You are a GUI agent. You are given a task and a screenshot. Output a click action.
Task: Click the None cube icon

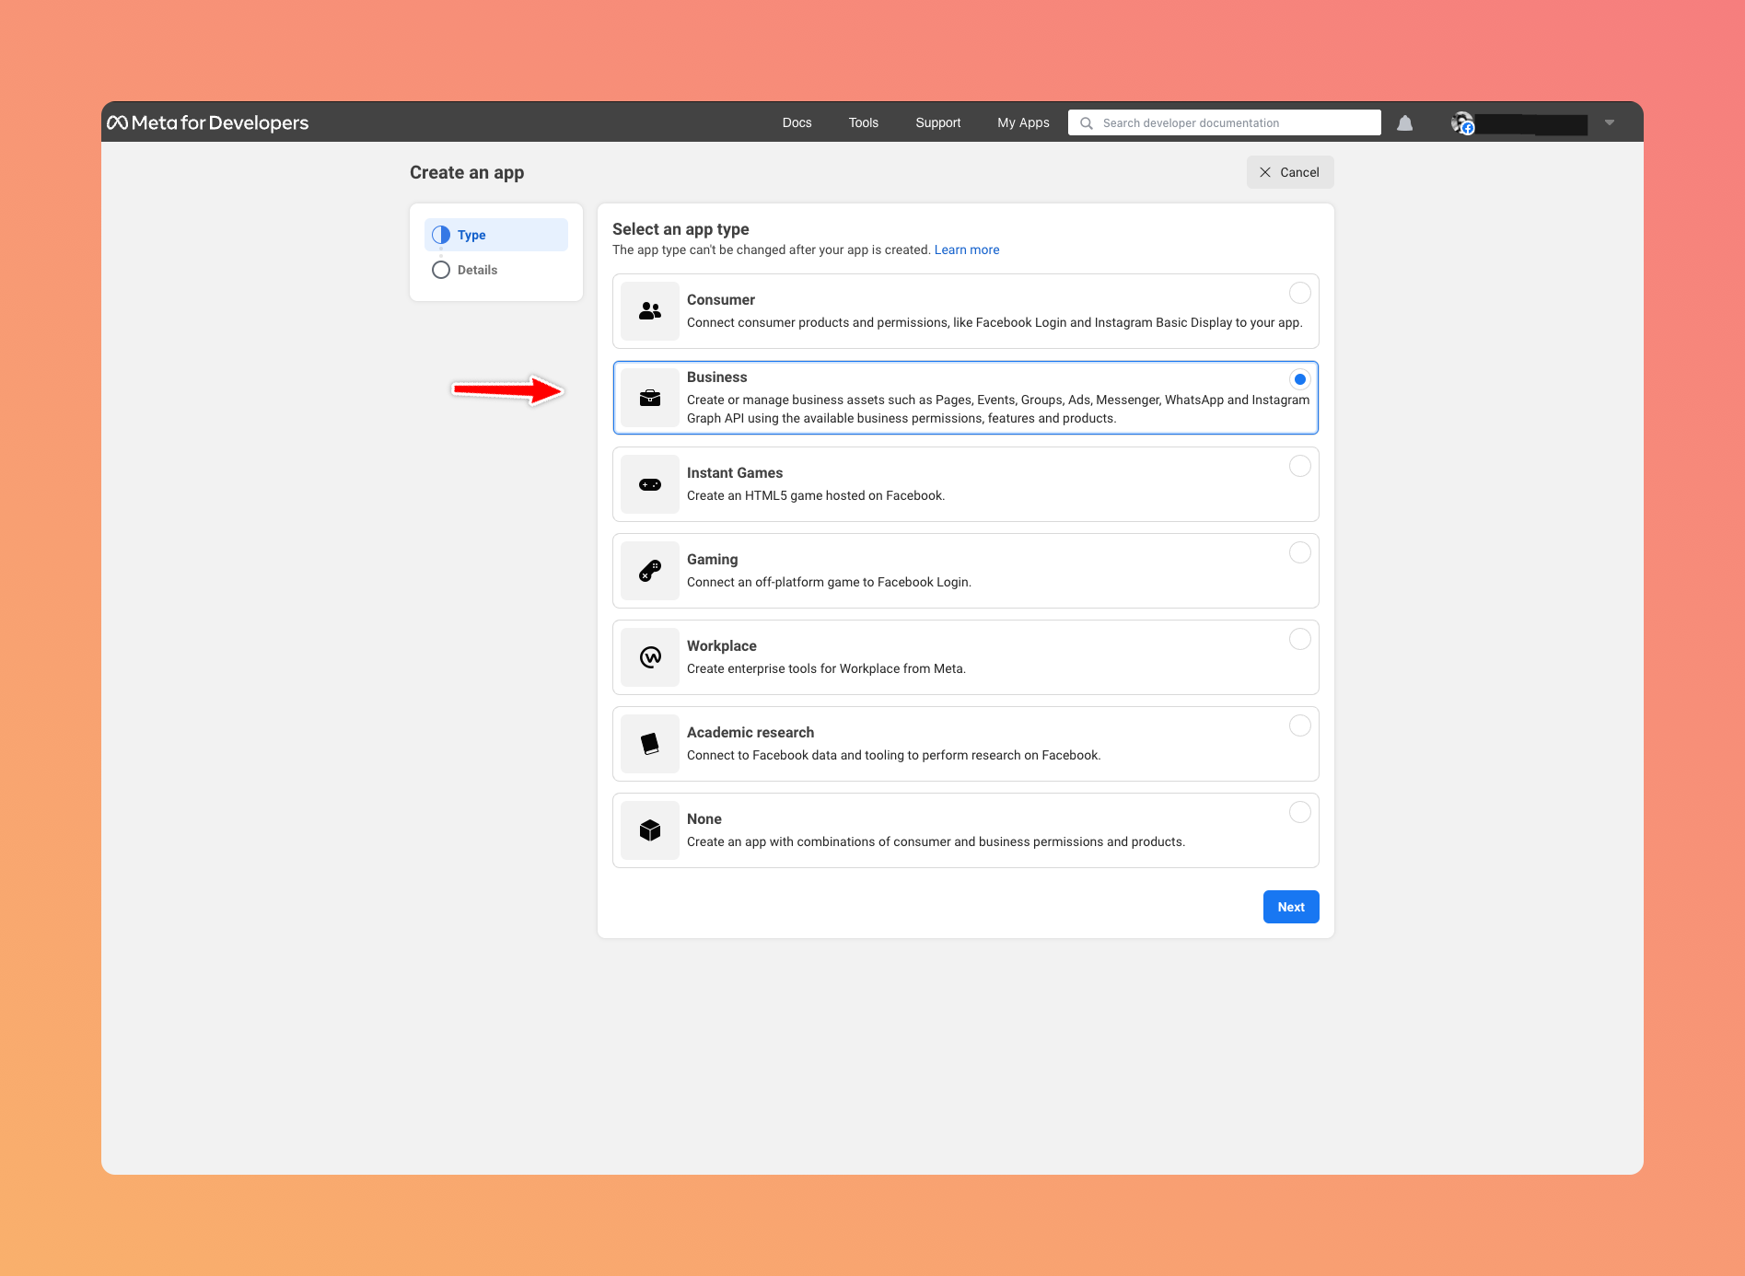(650, 830)
